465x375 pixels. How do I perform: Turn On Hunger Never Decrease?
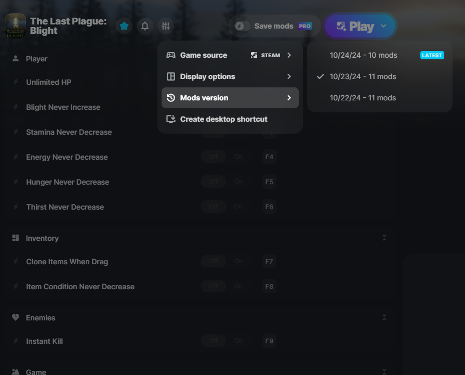238,182
